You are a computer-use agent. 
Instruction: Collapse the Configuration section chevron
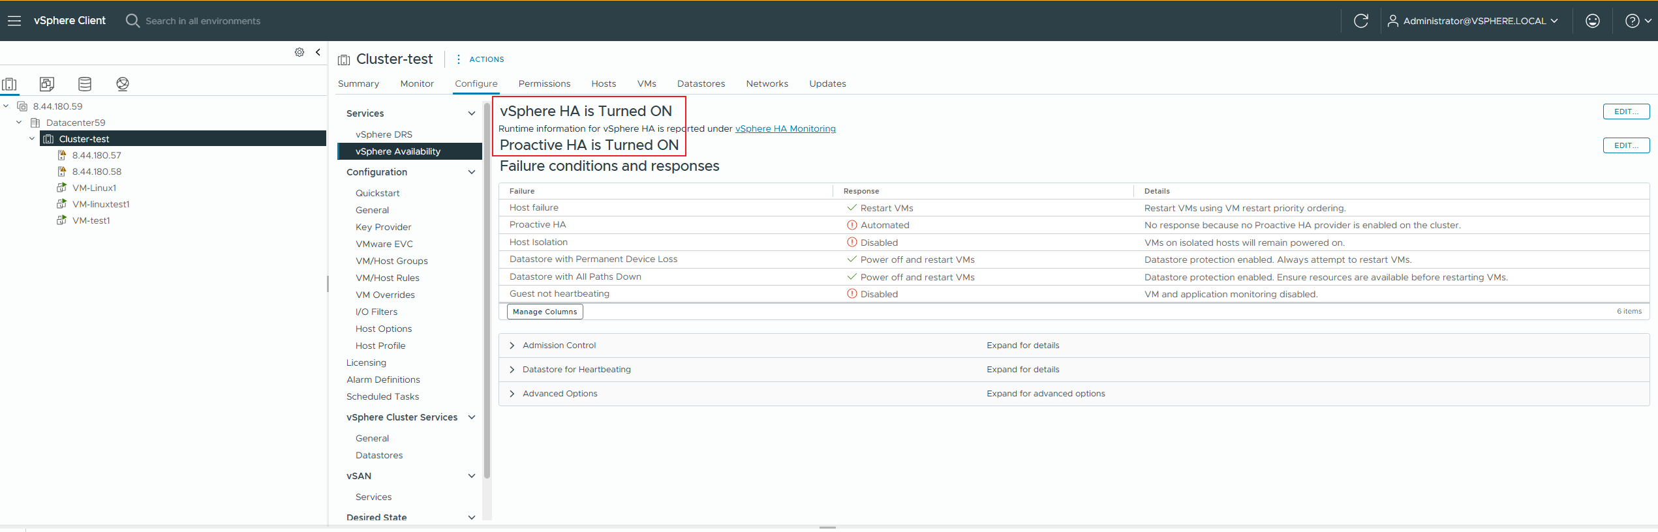click(x=472, y=172)
